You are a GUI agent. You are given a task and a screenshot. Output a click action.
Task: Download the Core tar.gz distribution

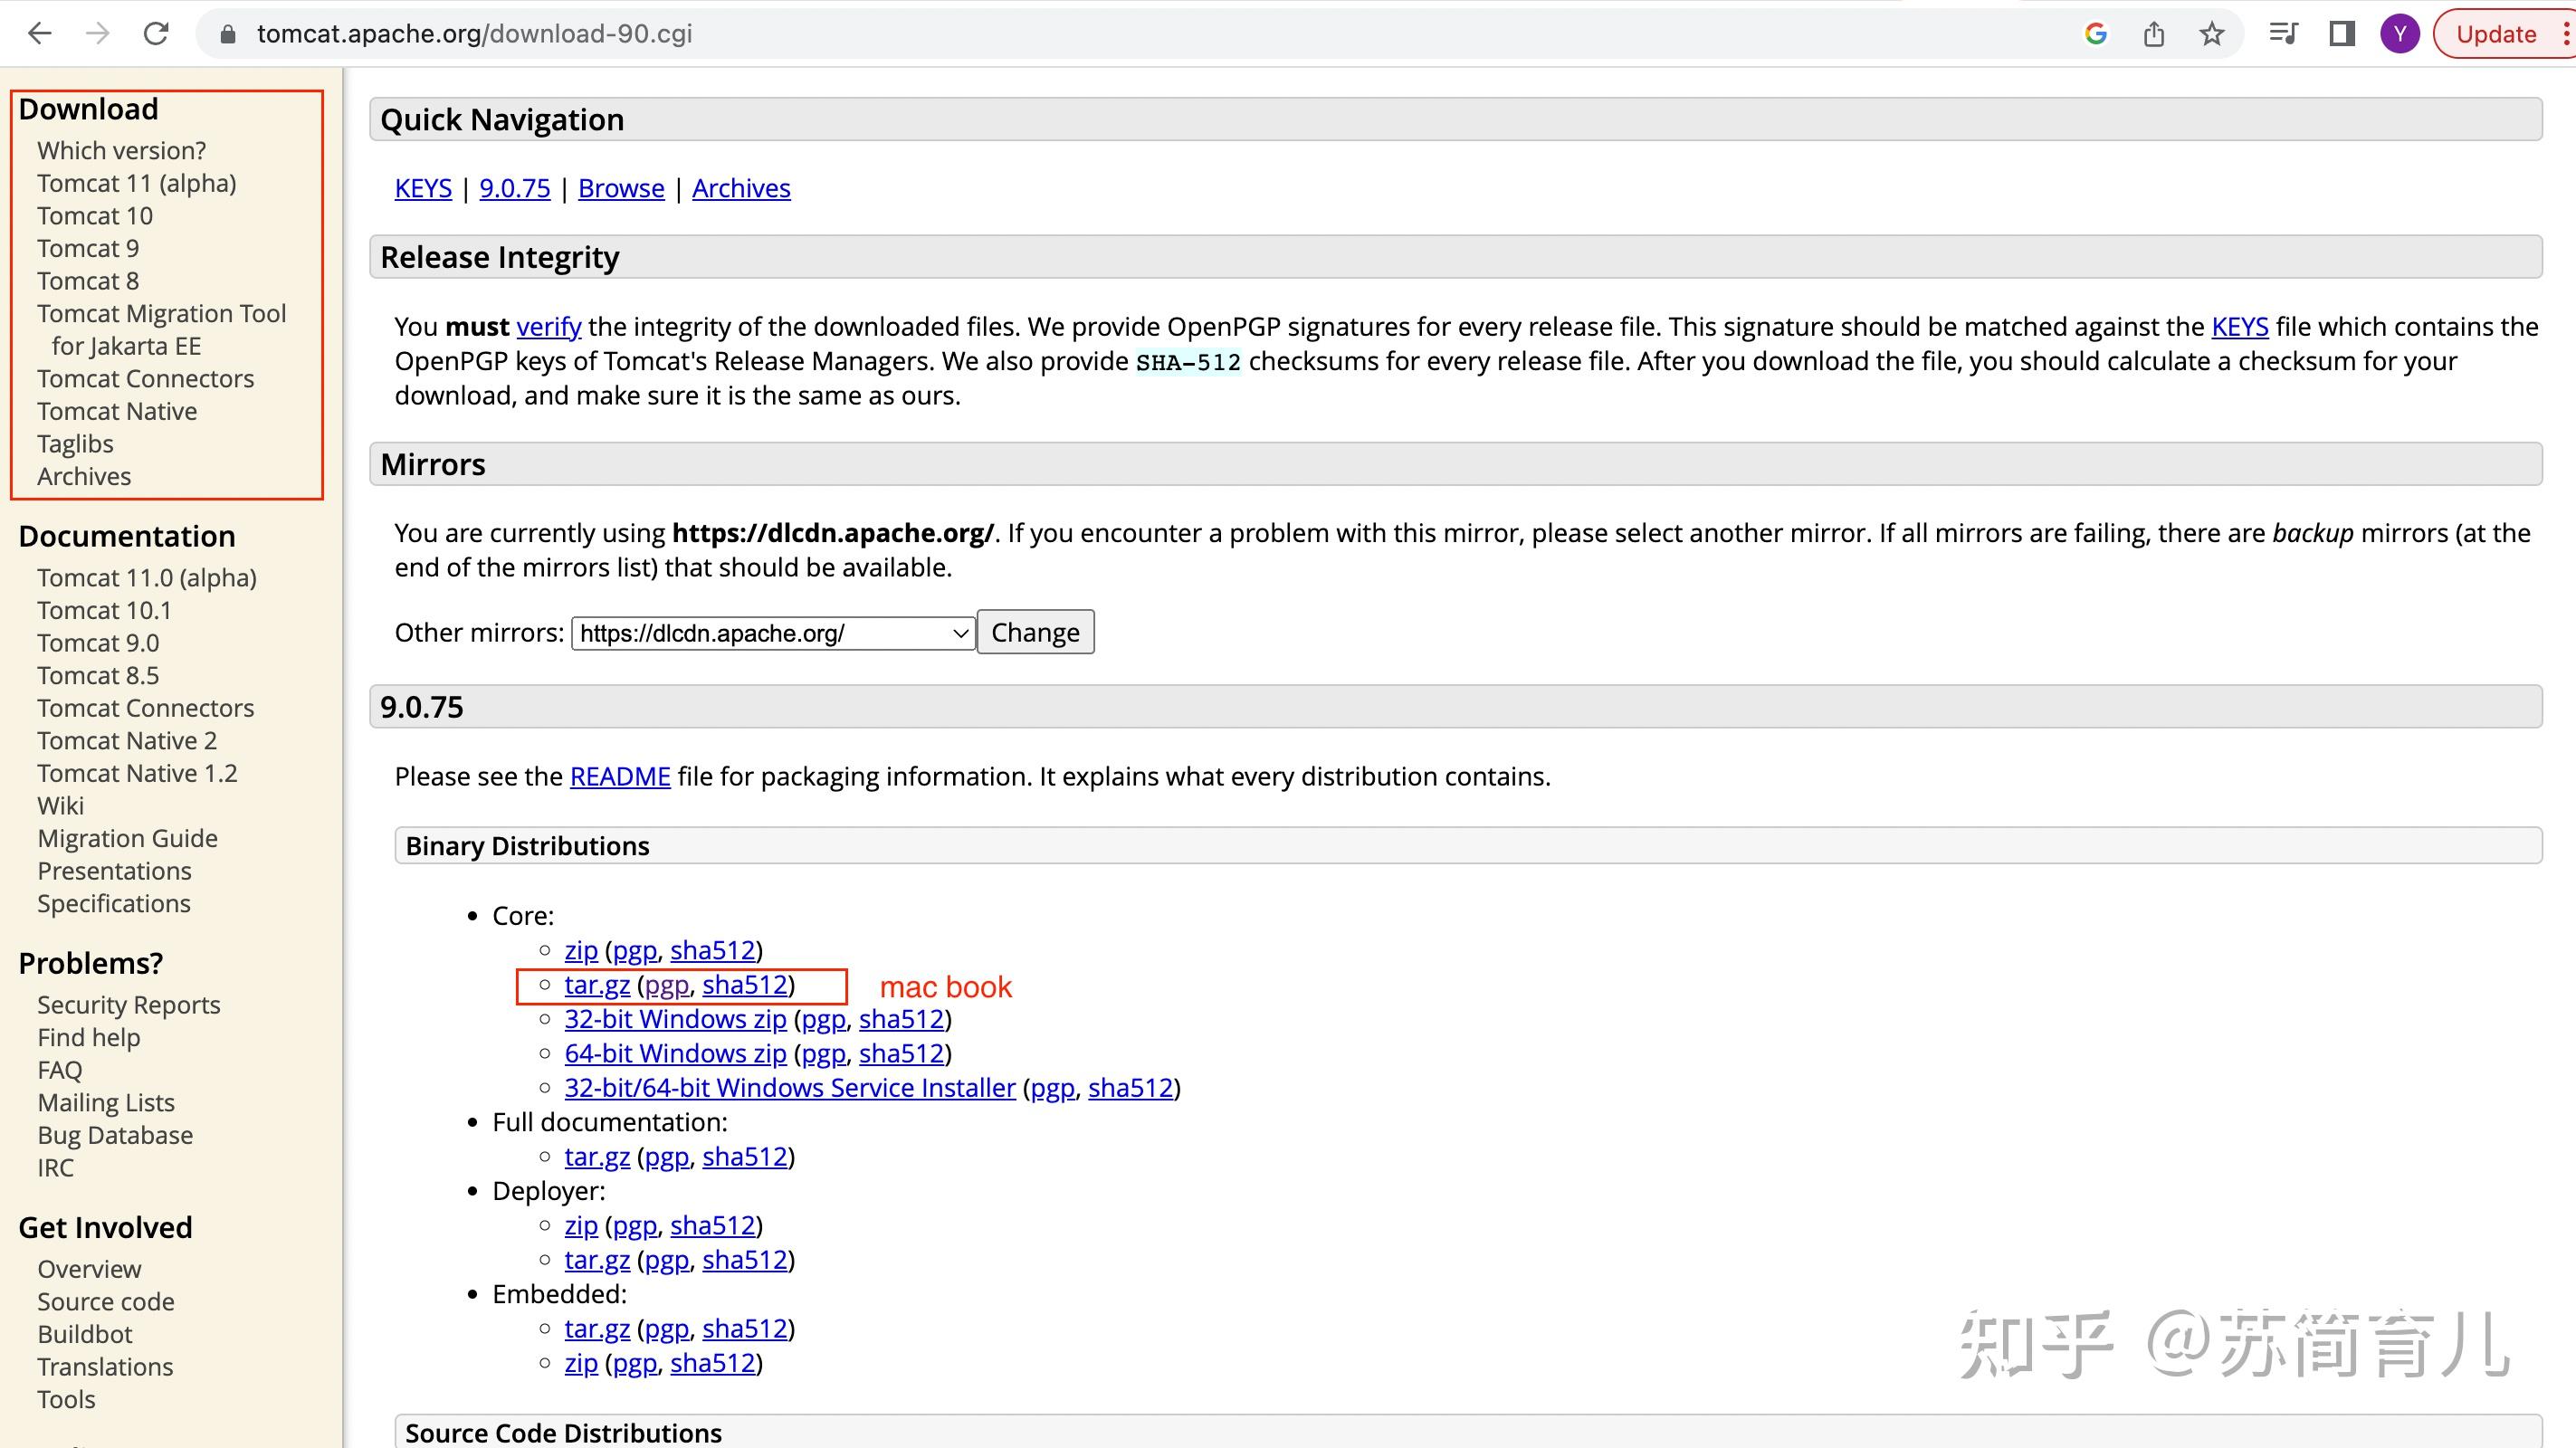tap(597, 985)
